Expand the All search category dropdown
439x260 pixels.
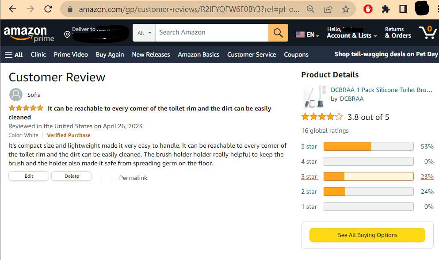pos(144,33)
